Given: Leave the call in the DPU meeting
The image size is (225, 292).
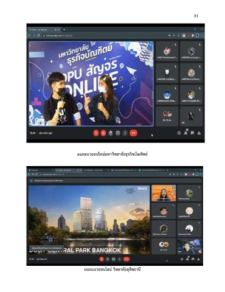Looking at the screenshot, I should coord(133,133).
